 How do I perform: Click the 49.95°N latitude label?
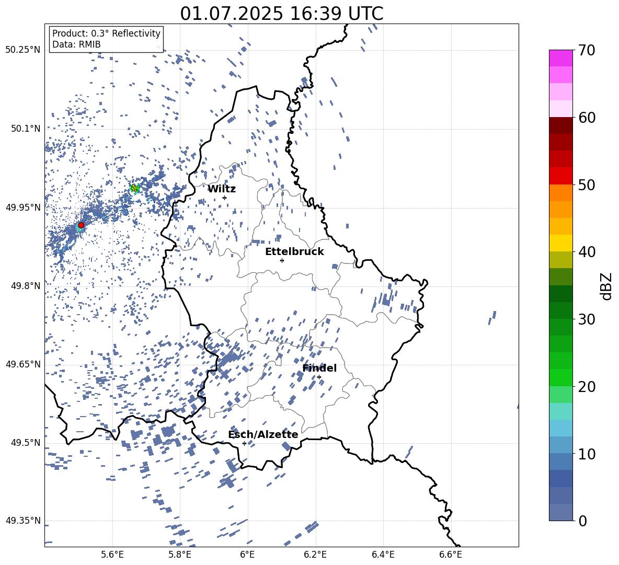click(x=24, y=207)
